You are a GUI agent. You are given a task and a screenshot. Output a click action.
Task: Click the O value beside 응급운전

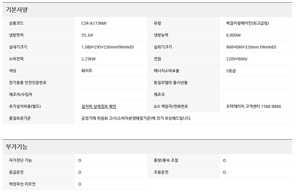(x=80, y=172)
